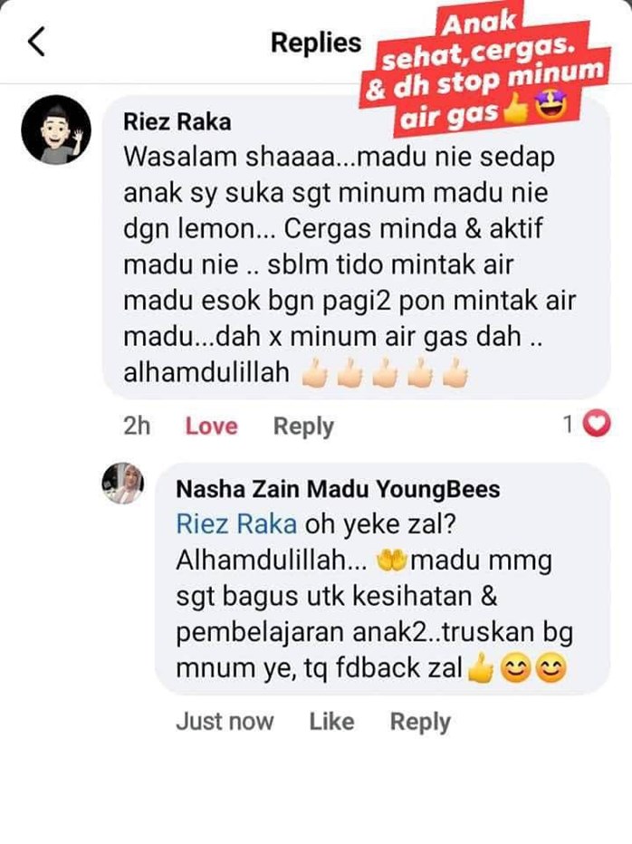
Task: Like Nasha Zain's reply
Action: [331, 721]
